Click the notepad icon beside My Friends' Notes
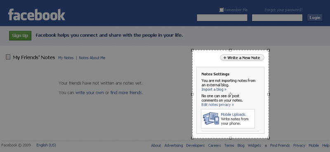This screenshot has width=330, height=152. pyautogui.click(x=8, y=57)
